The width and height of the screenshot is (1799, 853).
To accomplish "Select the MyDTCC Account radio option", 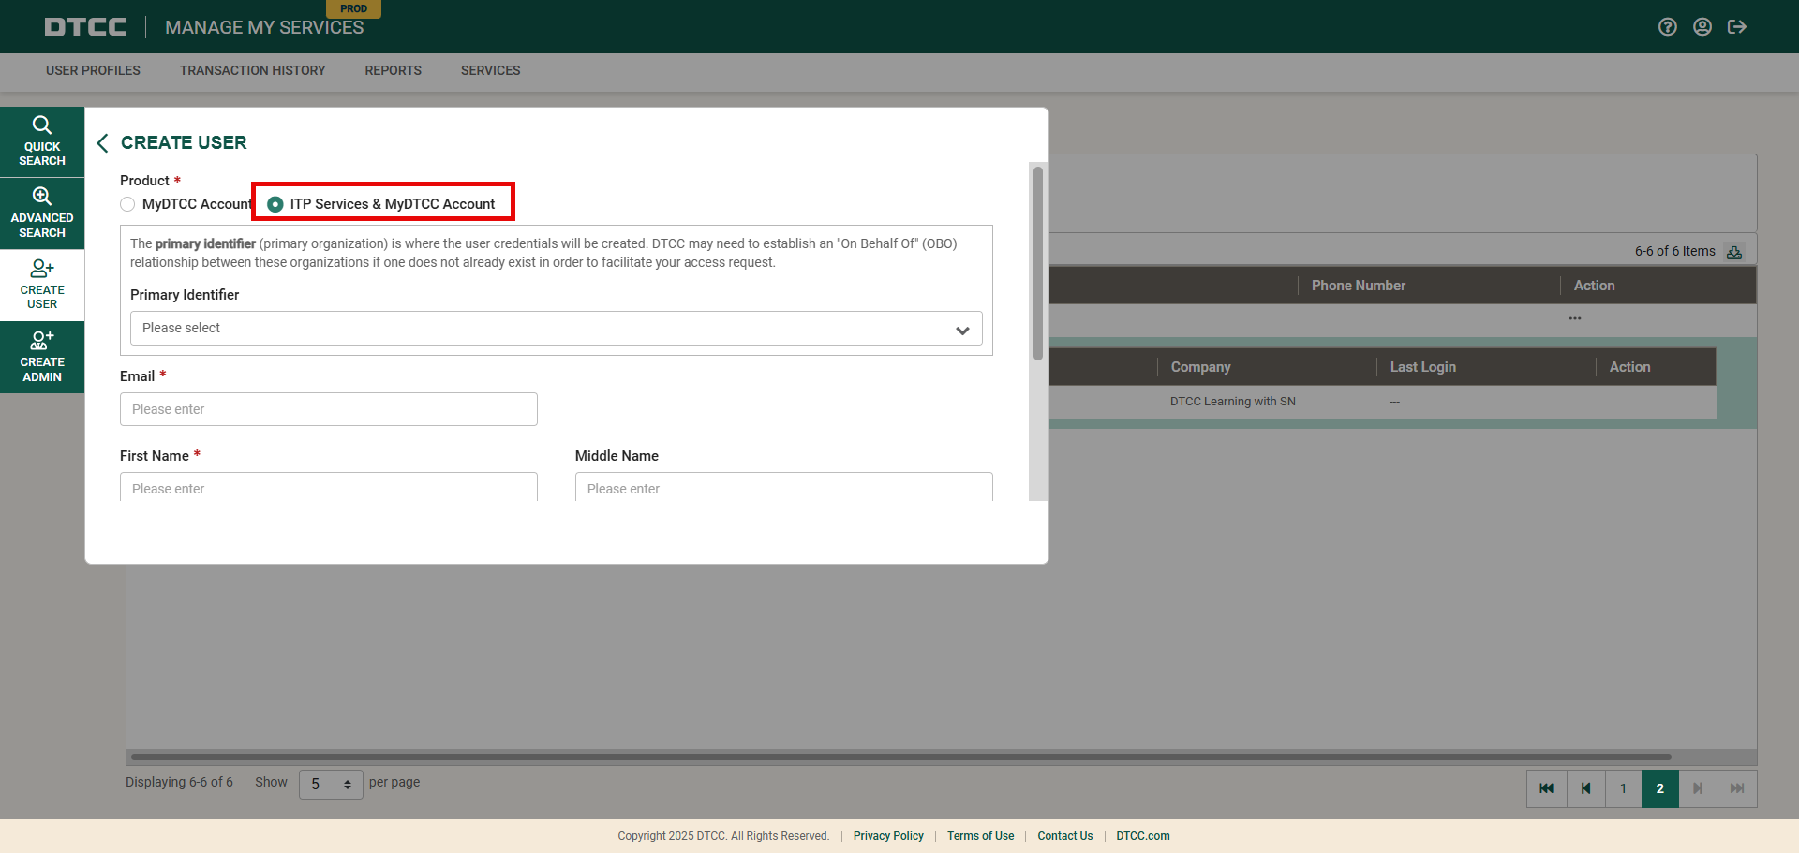I will 128,204.
